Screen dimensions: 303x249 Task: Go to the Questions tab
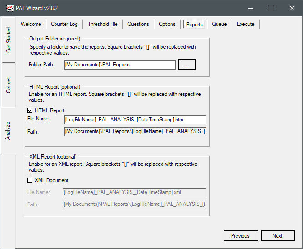pyautogui.click(x=138, y=24)
